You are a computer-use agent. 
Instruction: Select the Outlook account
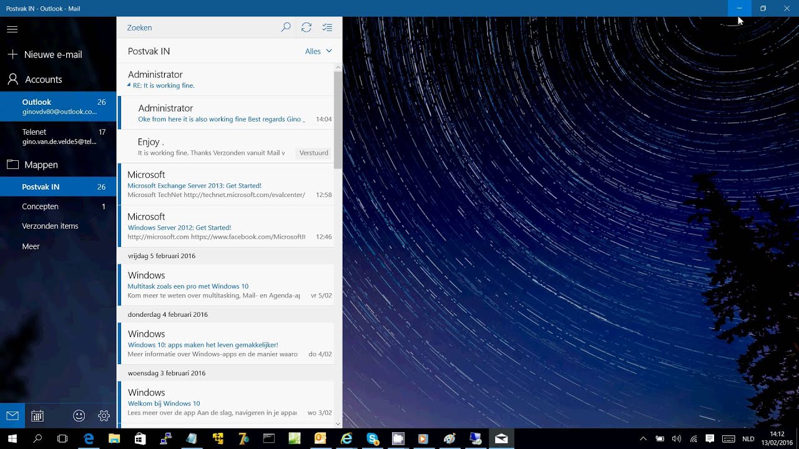coord(58,107)
